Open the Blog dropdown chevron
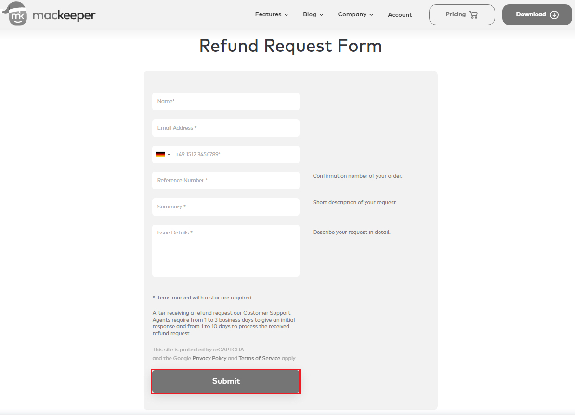Image resolution: width=575 pixels, height=415 pixels. tap(321, 15)
